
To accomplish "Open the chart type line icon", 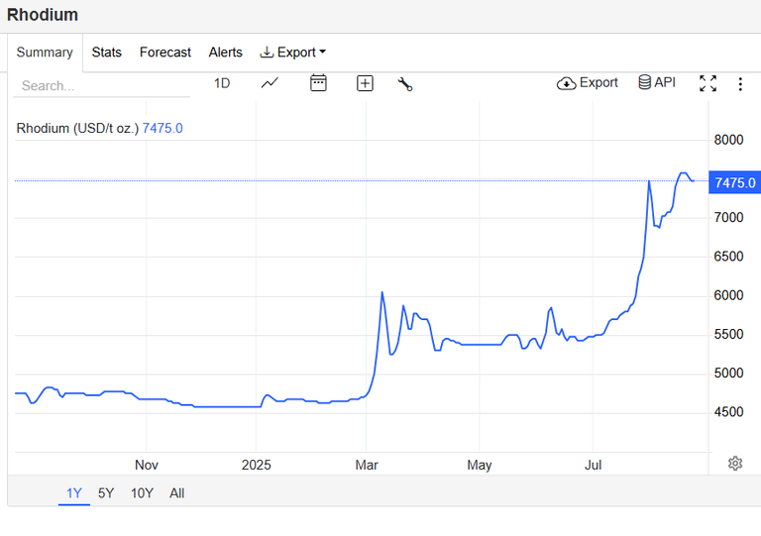I will tap(270, 83).
